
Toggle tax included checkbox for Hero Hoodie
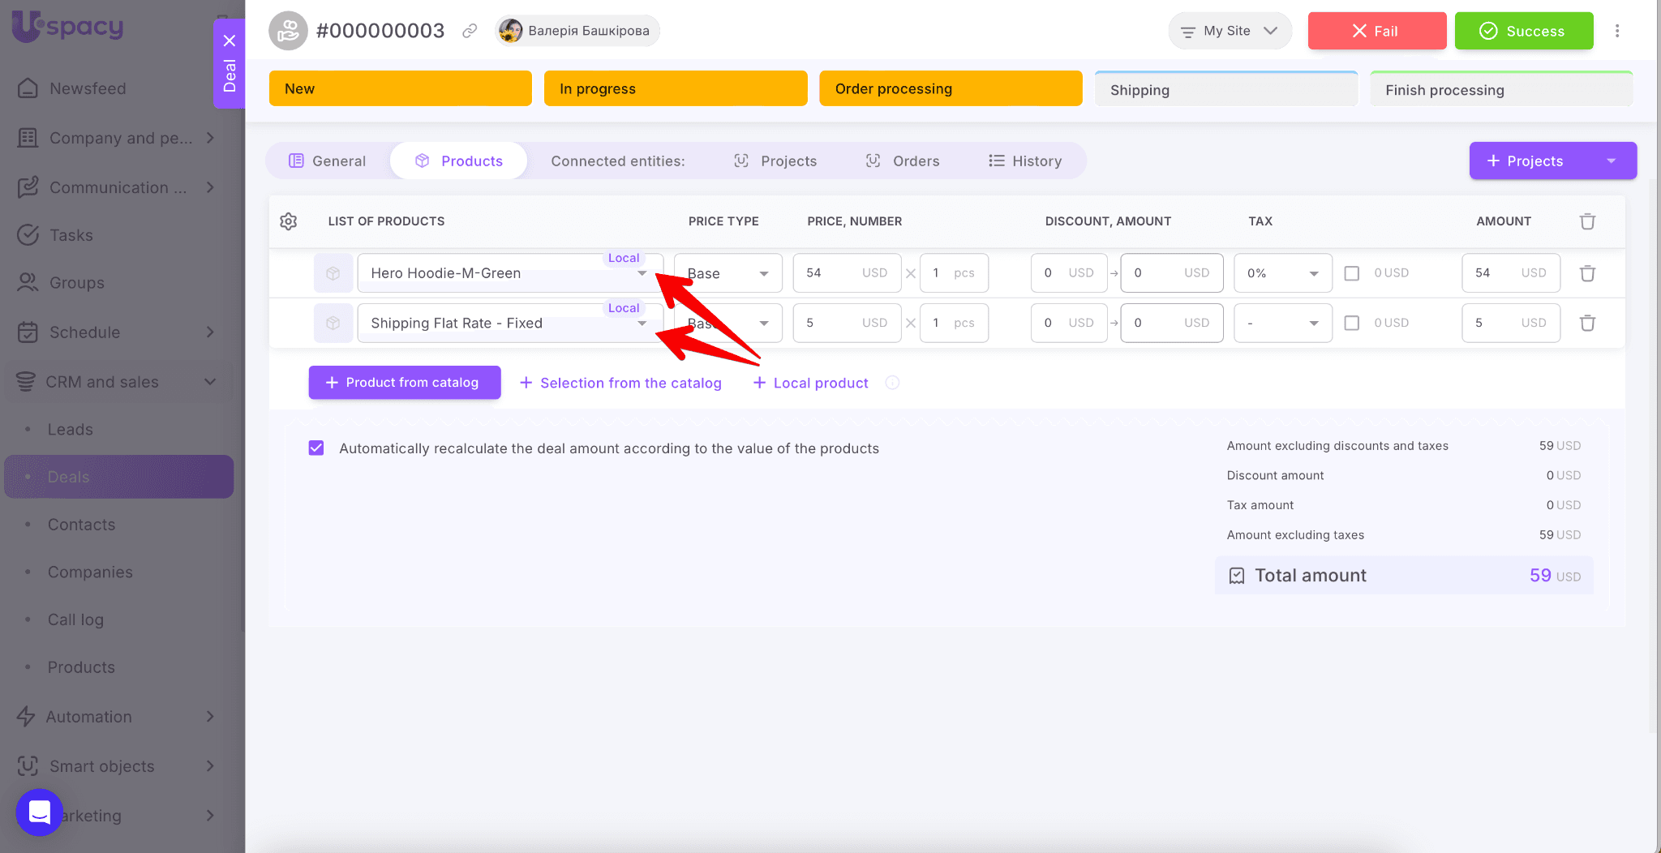point(1351,273)
